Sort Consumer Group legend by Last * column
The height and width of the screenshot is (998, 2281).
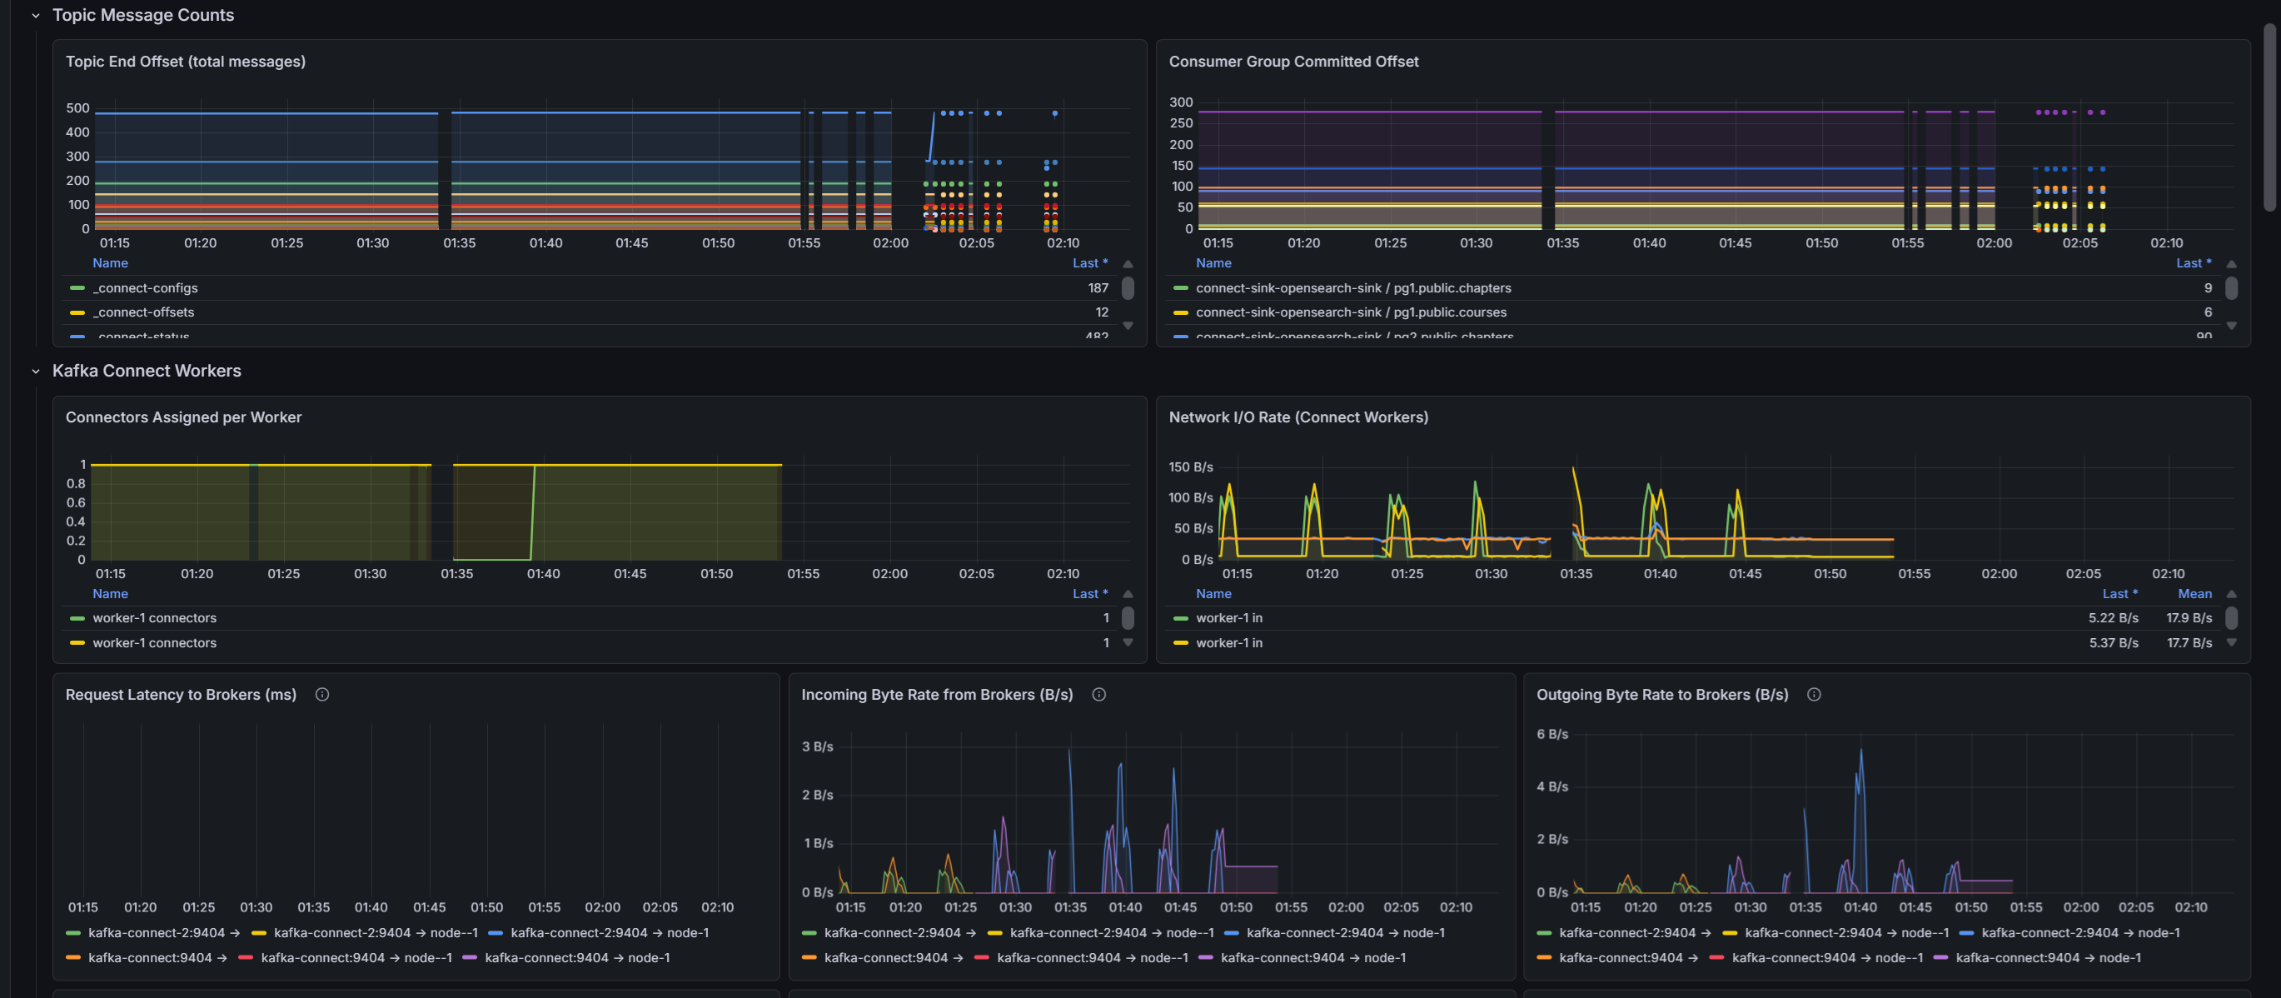tap(2194, 263)
